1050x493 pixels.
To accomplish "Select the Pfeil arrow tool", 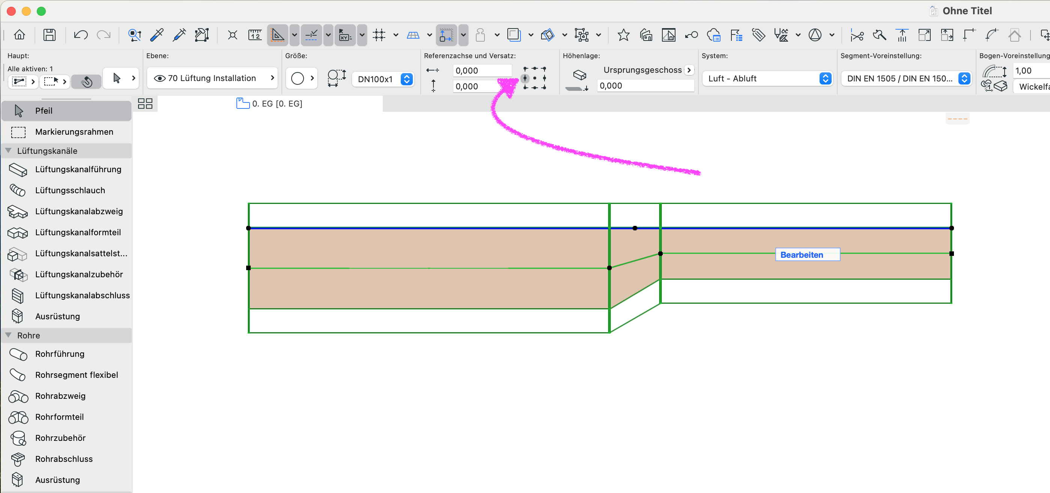I will point(66,111).
